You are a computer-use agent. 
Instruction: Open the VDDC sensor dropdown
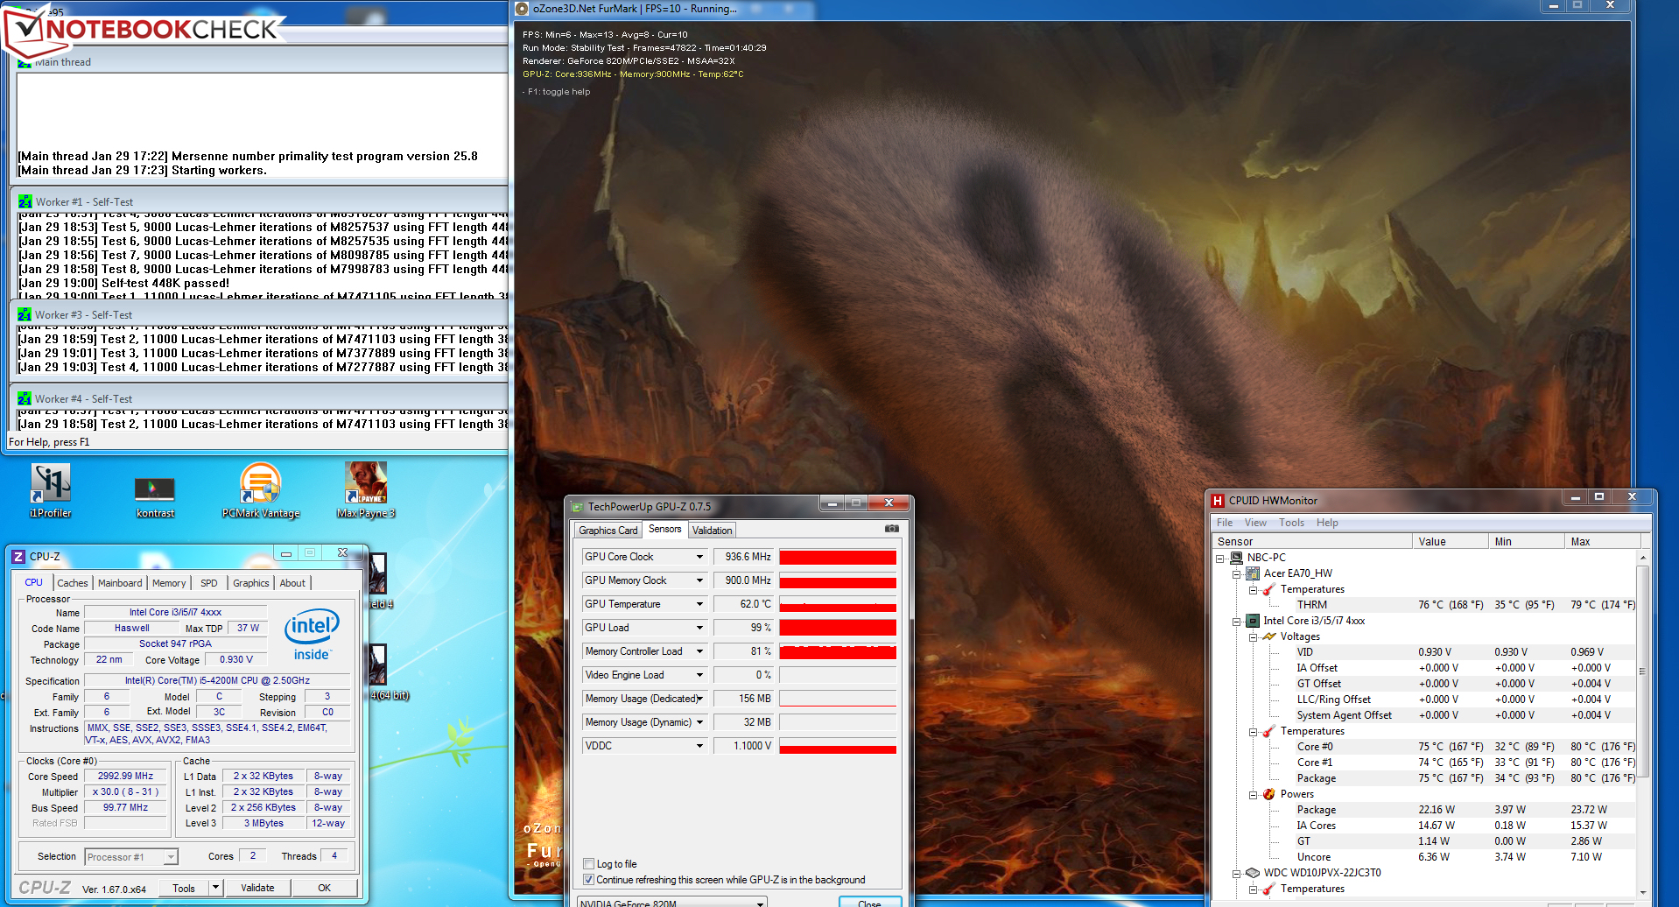pyautogui.click(x=699, y=746)
